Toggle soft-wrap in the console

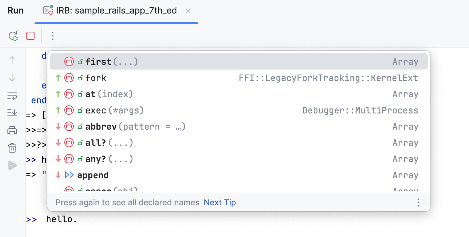12,96
